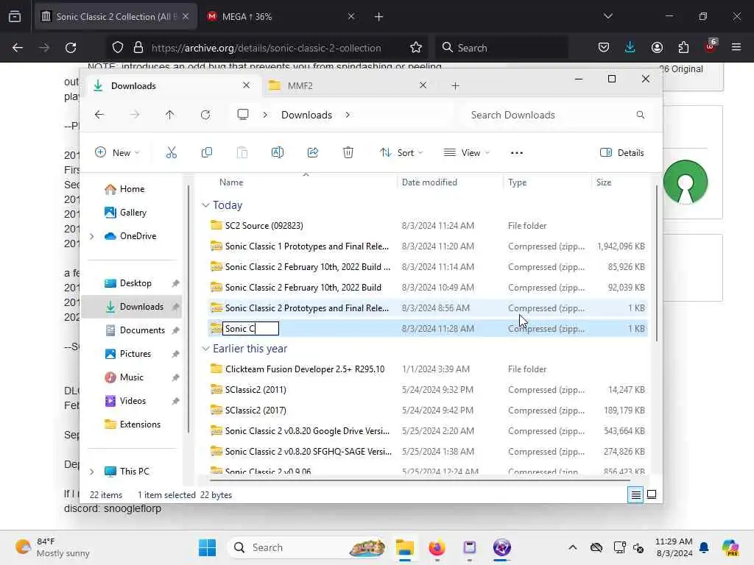Screen dimensions: 754x565
Task: Open Firefox Downloads panel arrow icon
Action: coord(630,47)
